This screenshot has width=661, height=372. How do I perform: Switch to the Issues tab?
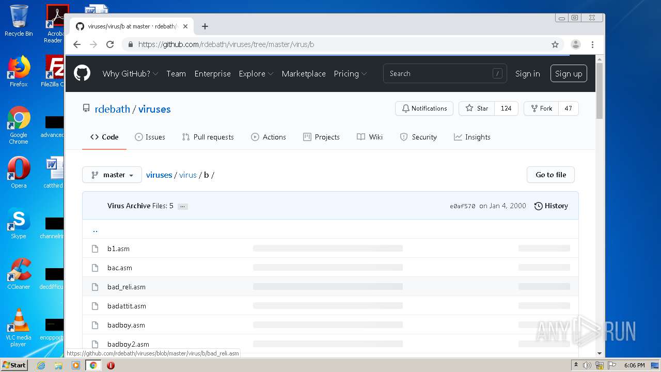[150, 137]
